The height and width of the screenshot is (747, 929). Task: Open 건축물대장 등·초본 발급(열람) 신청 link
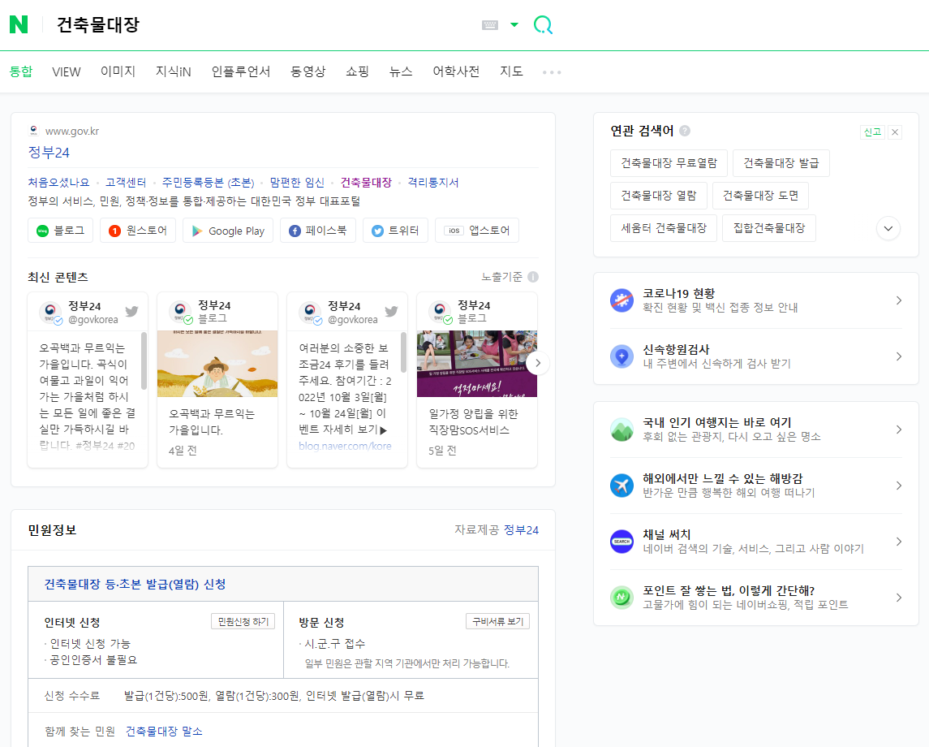click(x=135, y=584)
